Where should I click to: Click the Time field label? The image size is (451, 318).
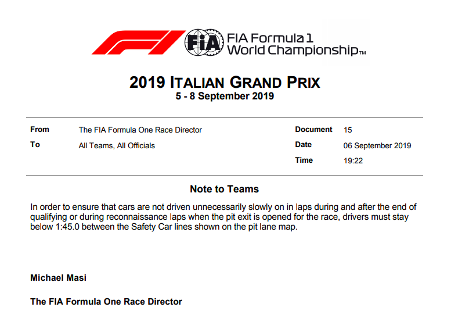click(304, 160)
